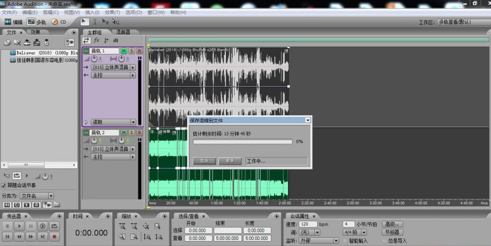491x246 pixels.
Task: Play from cursor in Transport panel
Action: [x=19, y=226]
